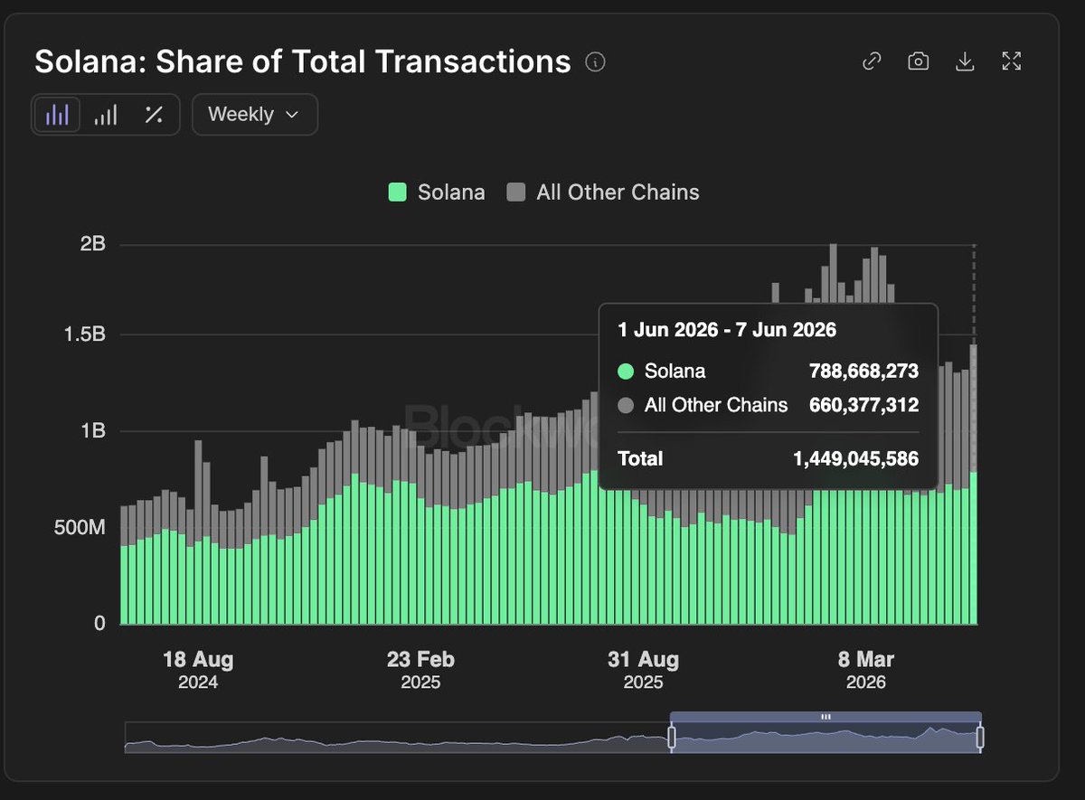Click the Solana value 788,668,273
1085x800 pixels.
[x=863, y=372]
